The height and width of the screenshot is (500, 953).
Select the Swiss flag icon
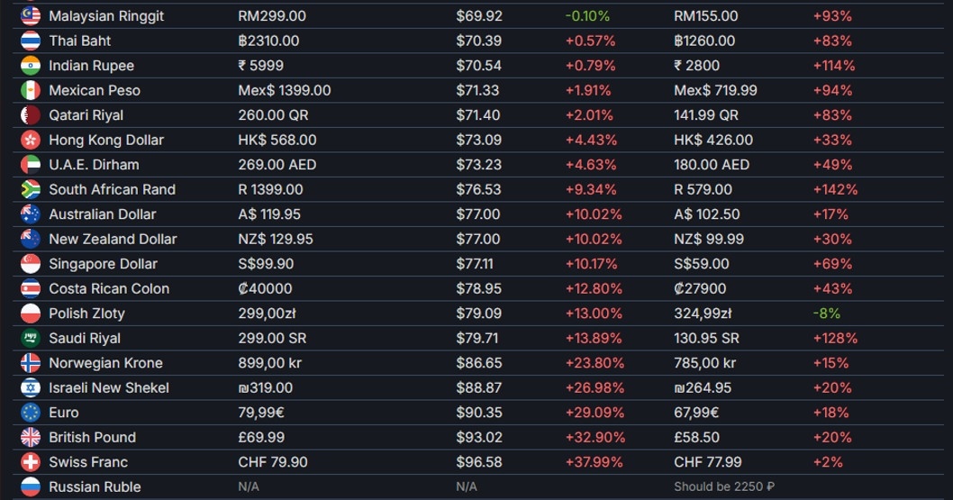click(31, 462)
